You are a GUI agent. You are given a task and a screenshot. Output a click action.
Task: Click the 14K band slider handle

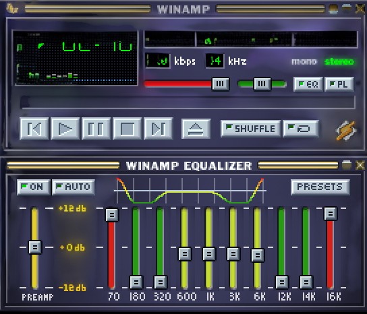click(x=306, y=282)
